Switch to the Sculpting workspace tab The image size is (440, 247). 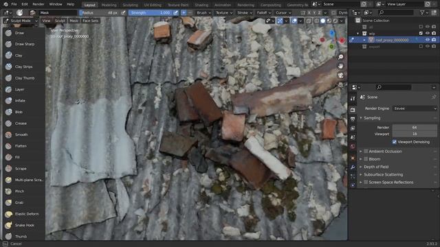(130, 5)
